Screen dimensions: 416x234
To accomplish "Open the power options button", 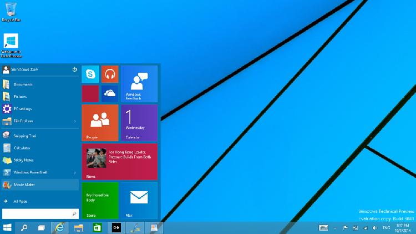I will 74,69.
